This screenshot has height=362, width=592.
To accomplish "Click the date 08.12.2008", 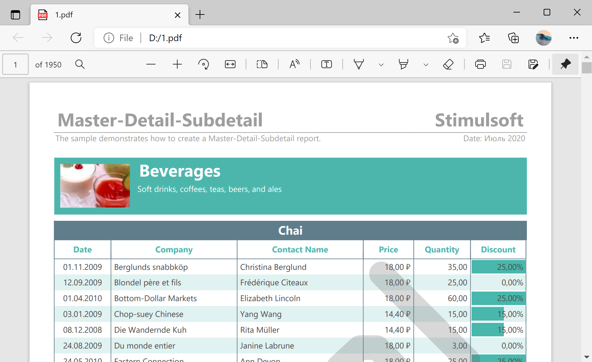I will pyautogui.click(x=83, y=330).
